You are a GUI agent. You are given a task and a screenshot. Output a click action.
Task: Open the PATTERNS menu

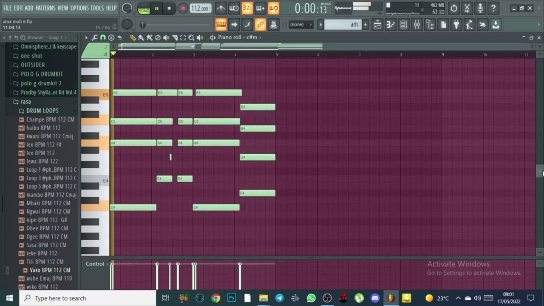click(45, 8)
